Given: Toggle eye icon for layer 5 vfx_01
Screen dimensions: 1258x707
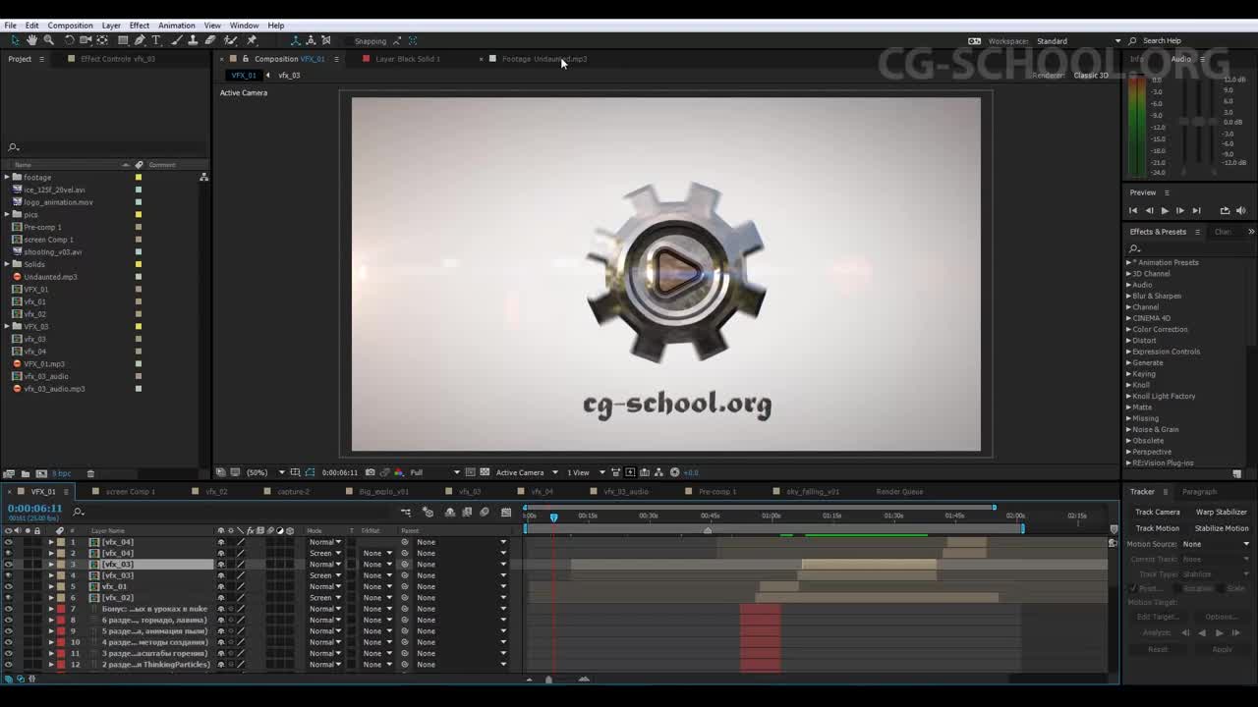Looking at the screenshot, I should point(9,586).
